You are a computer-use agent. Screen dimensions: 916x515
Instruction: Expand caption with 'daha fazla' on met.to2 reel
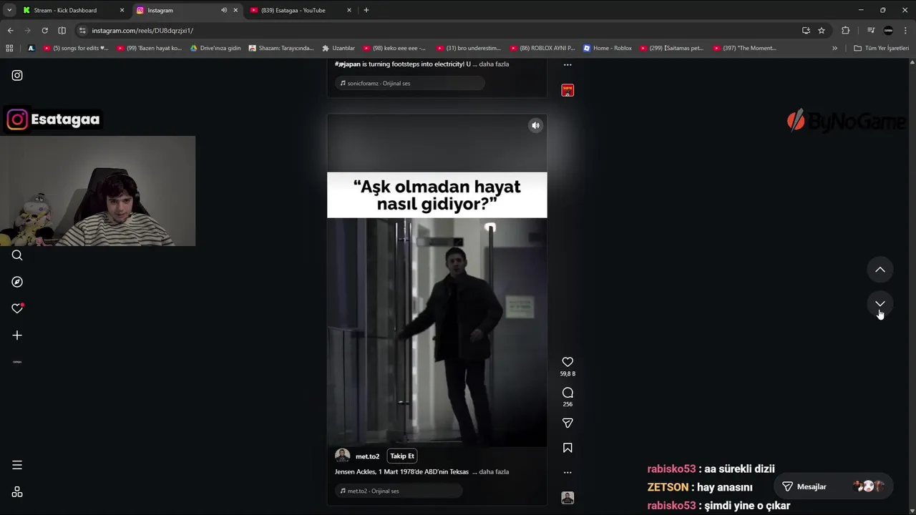494,472
